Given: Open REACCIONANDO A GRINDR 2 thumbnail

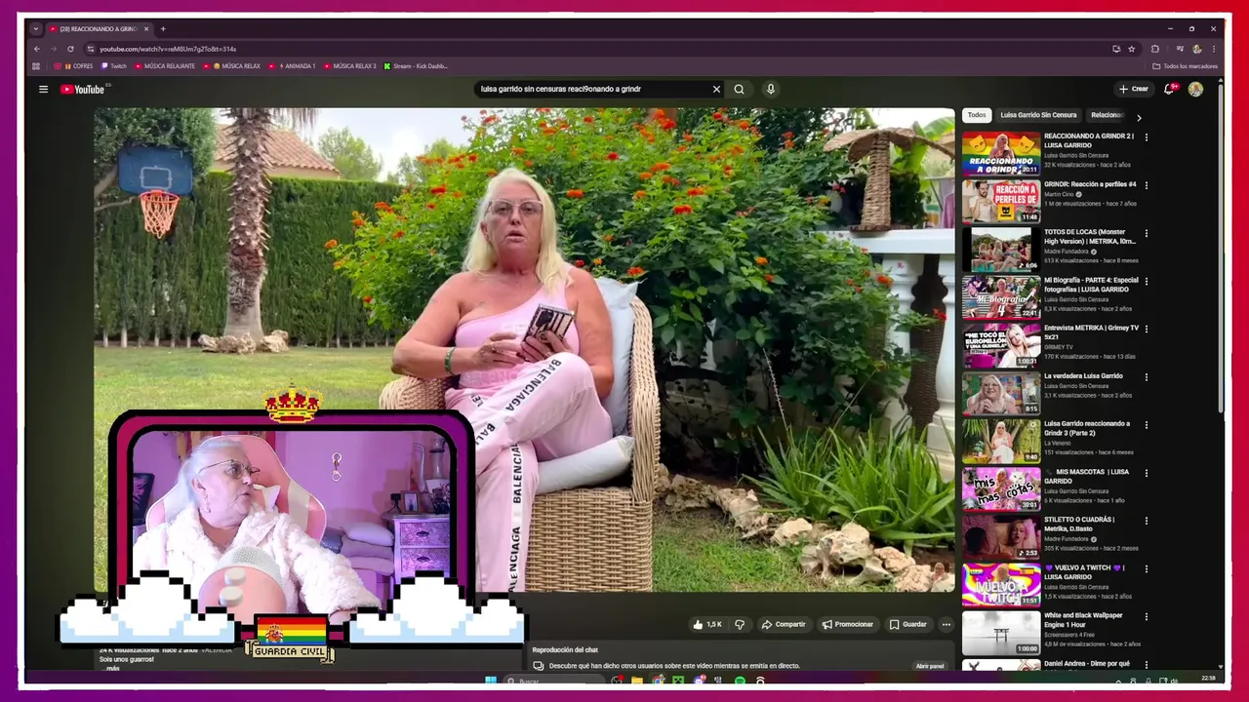Looking at the screenshot, I should point(1001,154).
